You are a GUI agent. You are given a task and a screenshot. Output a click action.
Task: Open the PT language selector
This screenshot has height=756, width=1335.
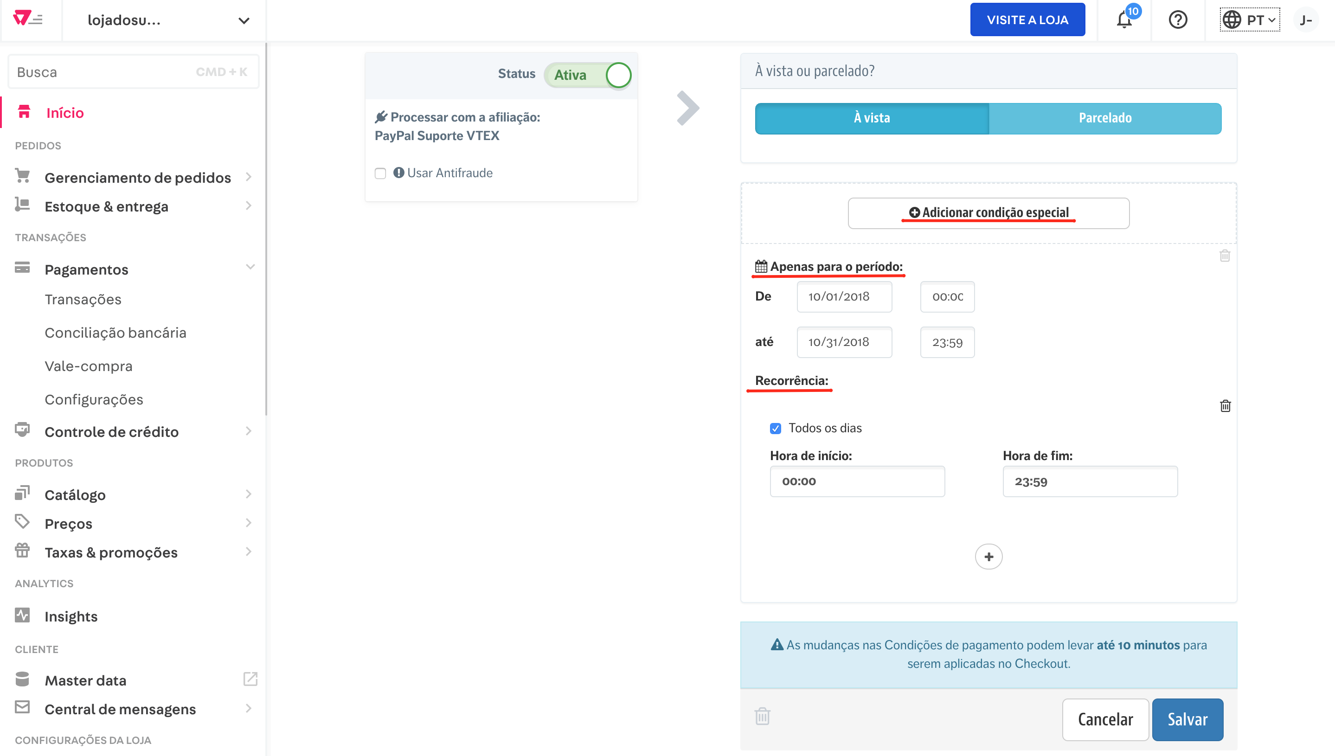pos(1249,20)
